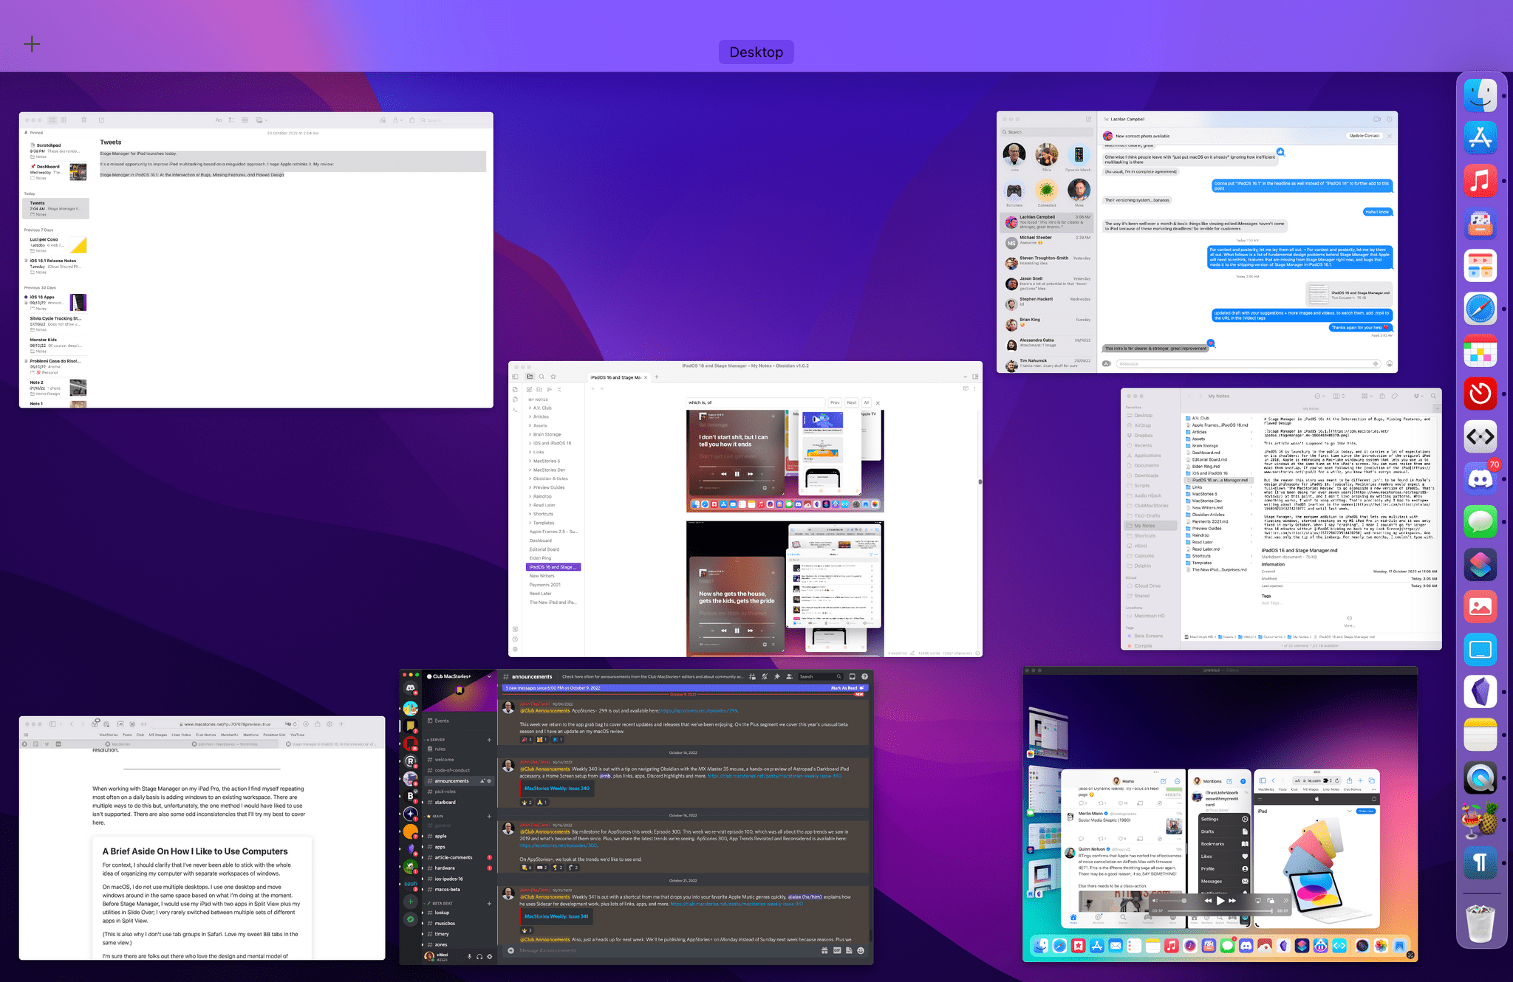Open Discord GIF picker

(x=837, y=950)
